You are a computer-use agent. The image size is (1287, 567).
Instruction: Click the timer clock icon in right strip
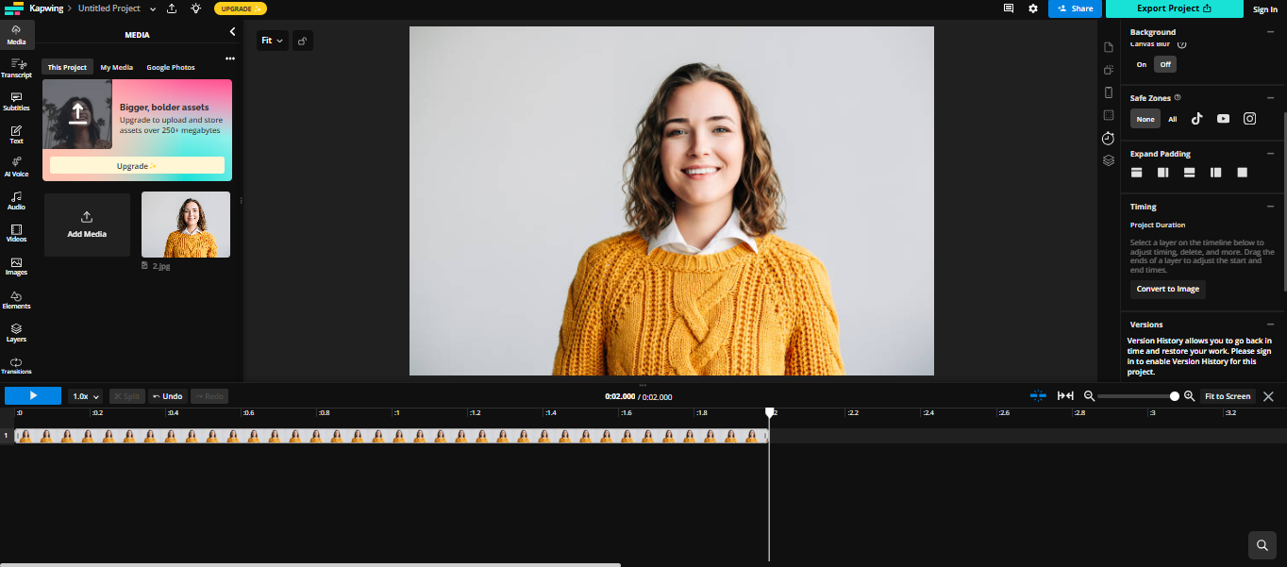click(x=1109, y=138)
